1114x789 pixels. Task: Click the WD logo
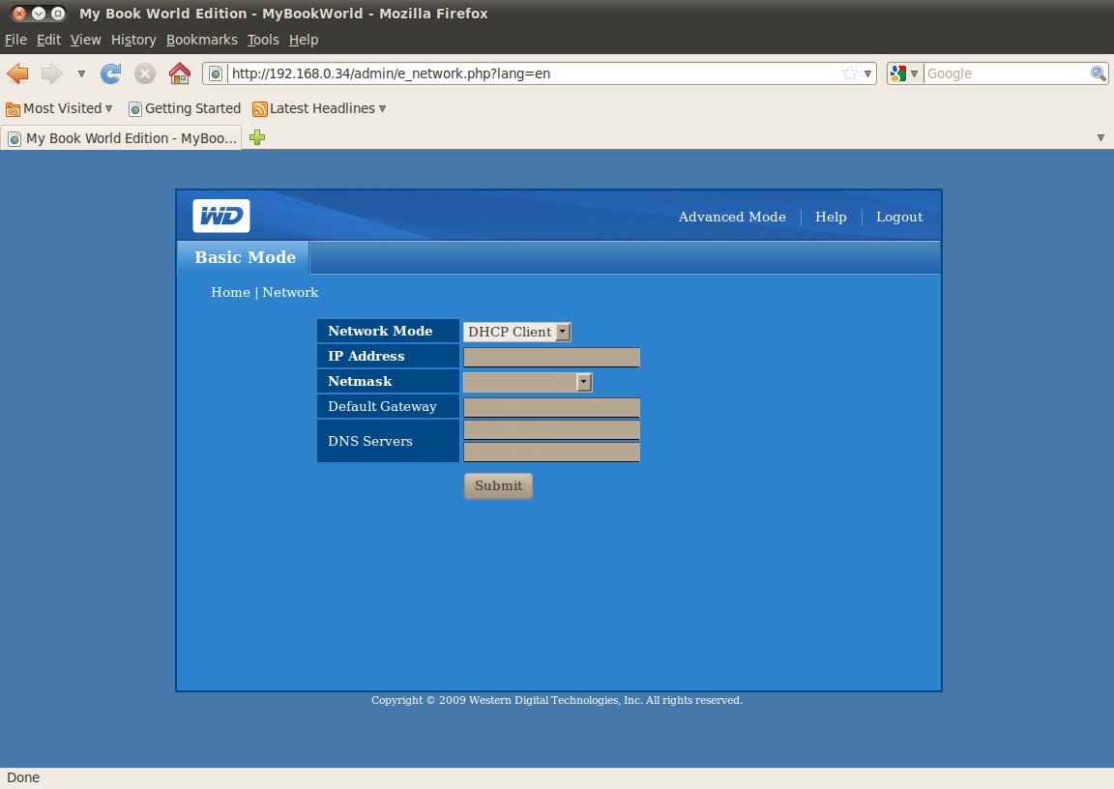[x=220, y=216]
